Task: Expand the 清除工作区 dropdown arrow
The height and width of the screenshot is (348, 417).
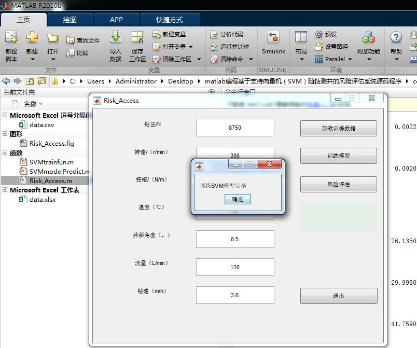Action: (199, 59)
